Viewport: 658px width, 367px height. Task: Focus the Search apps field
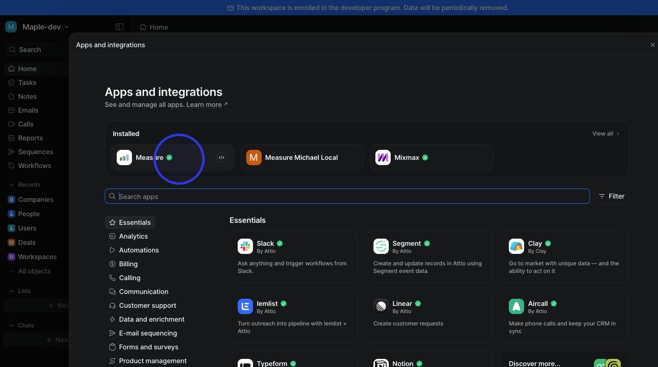click(x=347, y=196)
